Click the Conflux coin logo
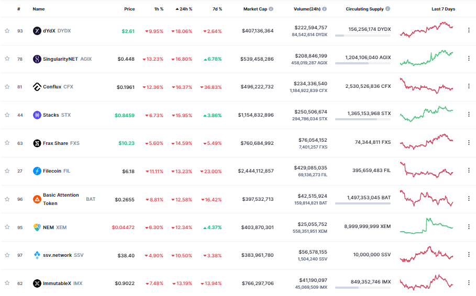The width and height of the screenshot is (476, 296). tap(37, 87)
